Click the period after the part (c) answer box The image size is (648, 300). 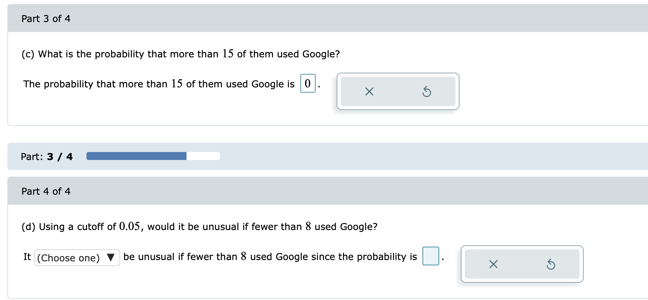coord(319,85)
